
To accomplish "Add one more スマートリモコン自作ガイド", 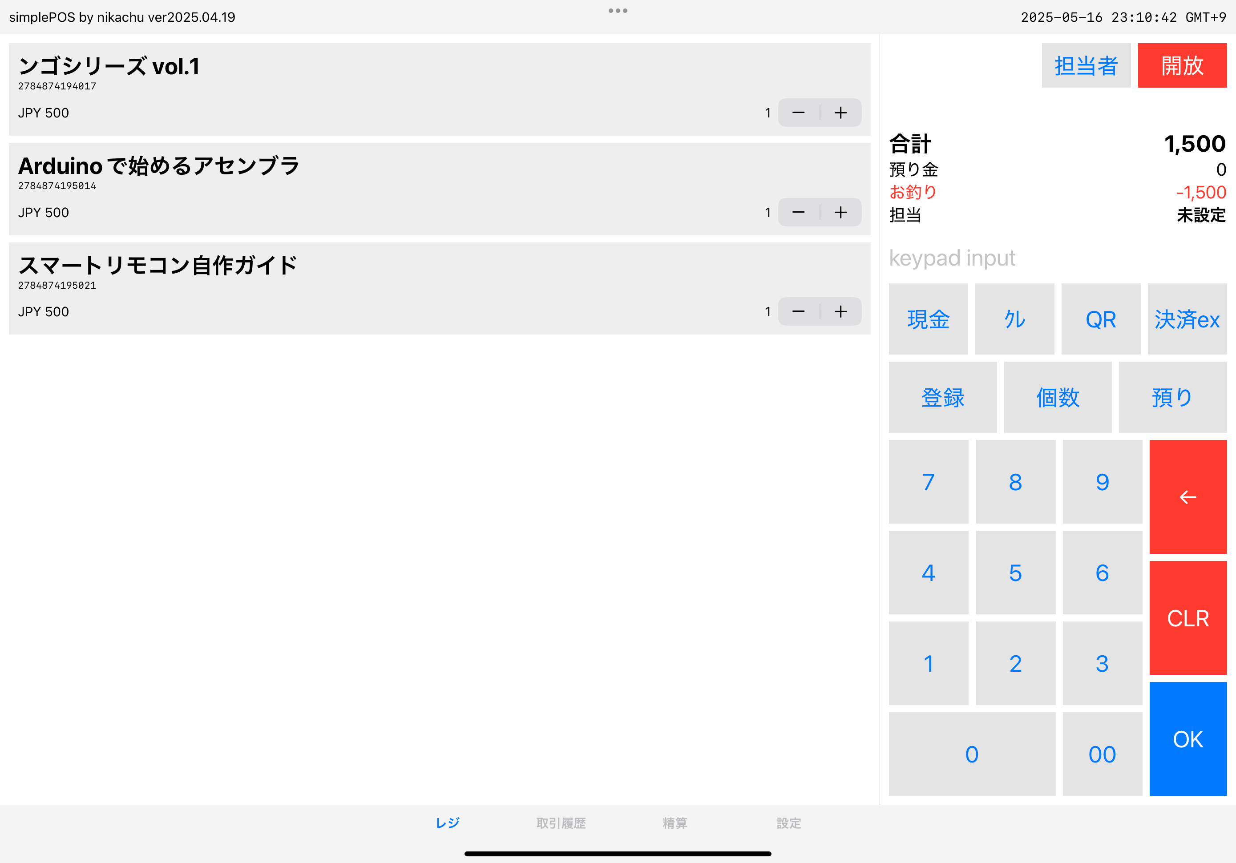I will click(840, 311).
